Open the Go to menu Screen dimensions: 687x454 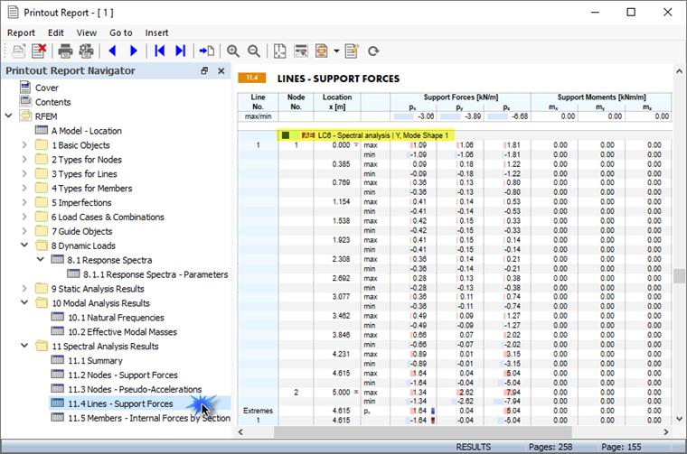point(120,32)
